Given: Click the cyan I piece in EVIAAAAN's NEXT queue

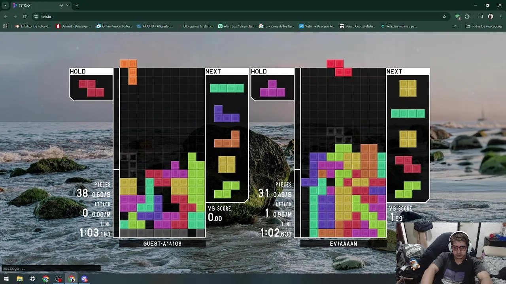Looking at the screenshot, I should (408, 114).
